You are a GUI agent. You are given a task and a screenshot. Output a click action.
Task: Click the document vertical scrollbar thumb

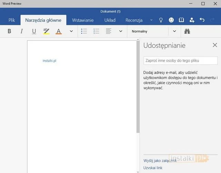coord(138,87)
